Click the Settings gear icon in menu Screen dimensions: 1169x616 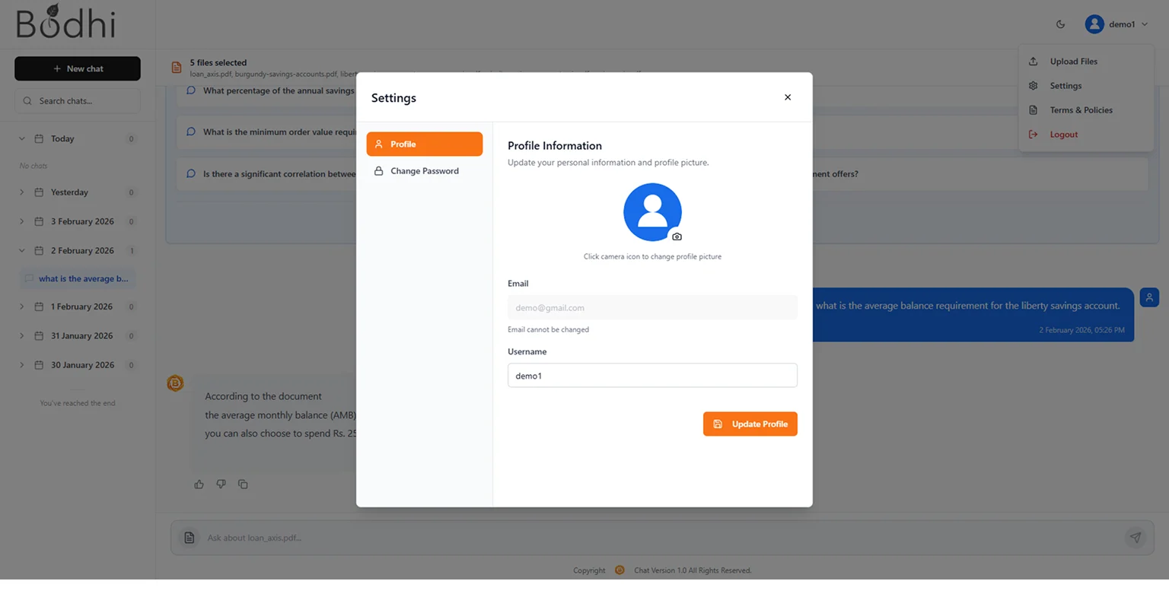tap(1034, 86)
